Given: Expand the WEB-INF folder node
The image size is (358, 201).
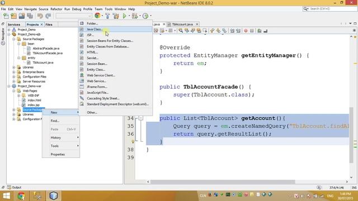Looking at the screenshot, I should (x=18, y=95).
